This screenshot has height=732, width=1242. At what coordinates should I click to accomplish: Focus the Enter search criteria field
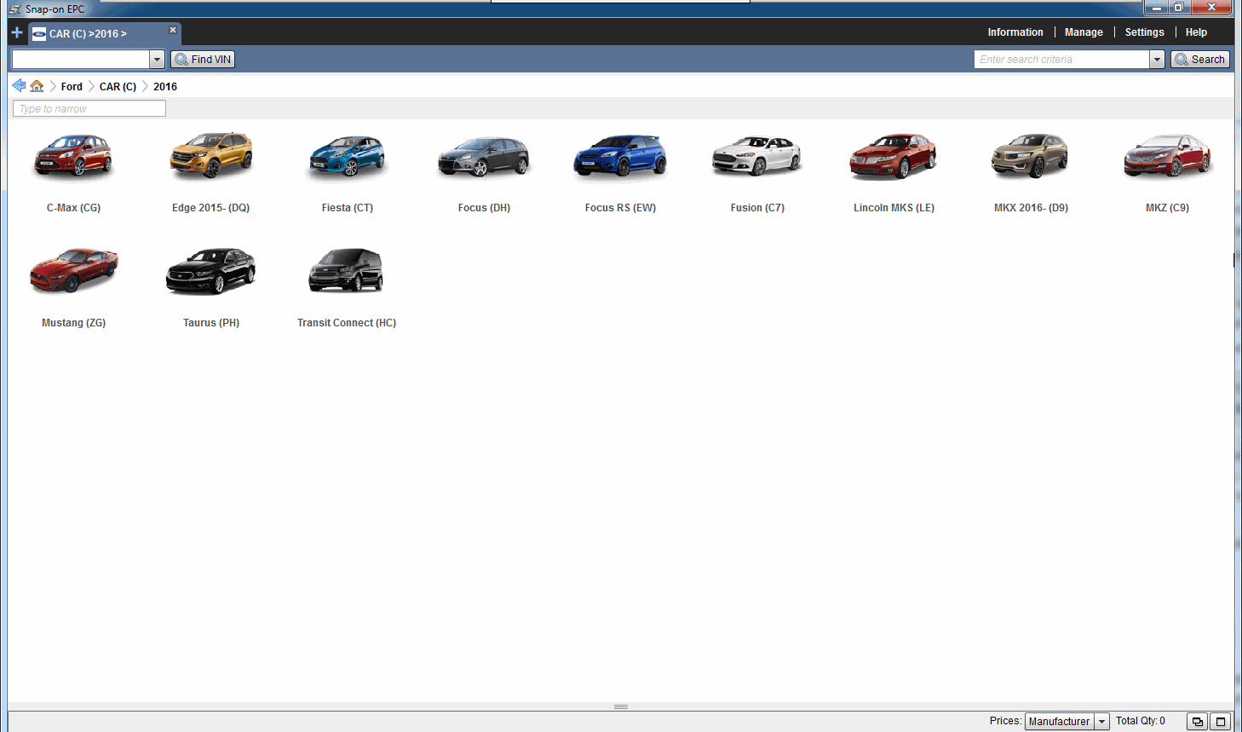1062,60
